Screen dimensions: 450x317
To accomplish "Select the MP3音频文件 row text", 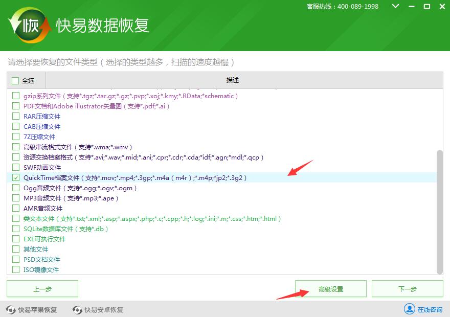I will [x=71, y=198].
